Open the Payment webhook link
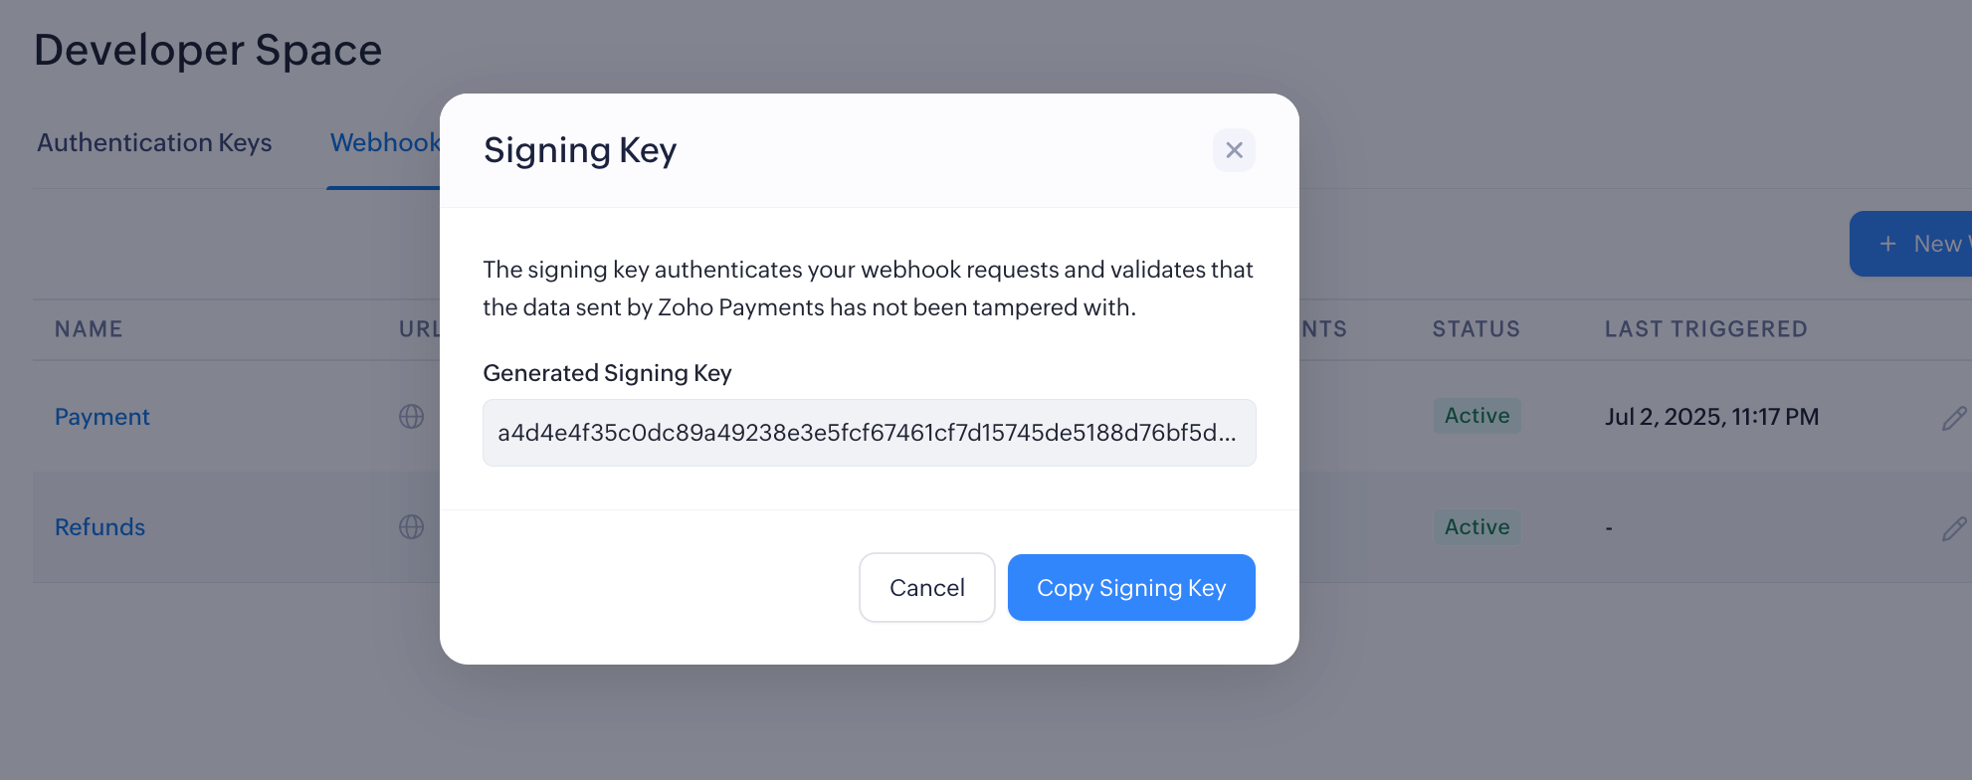Image resolution: width=1972 pixels, height=780 pixels. 102,417
